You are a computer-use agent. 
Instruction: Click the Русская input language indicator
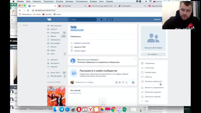coord(158,2)
